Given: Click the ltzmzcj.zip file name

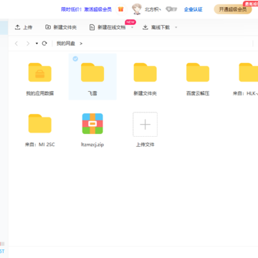Looking at the screenshot, I should [x=92, y=145].
